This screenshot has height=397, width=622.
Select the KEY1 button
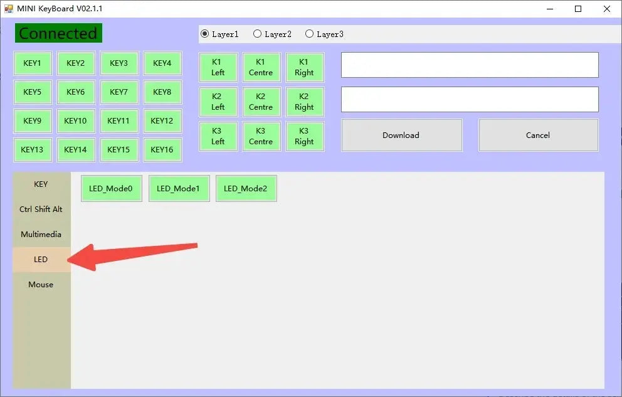[33, 63]
